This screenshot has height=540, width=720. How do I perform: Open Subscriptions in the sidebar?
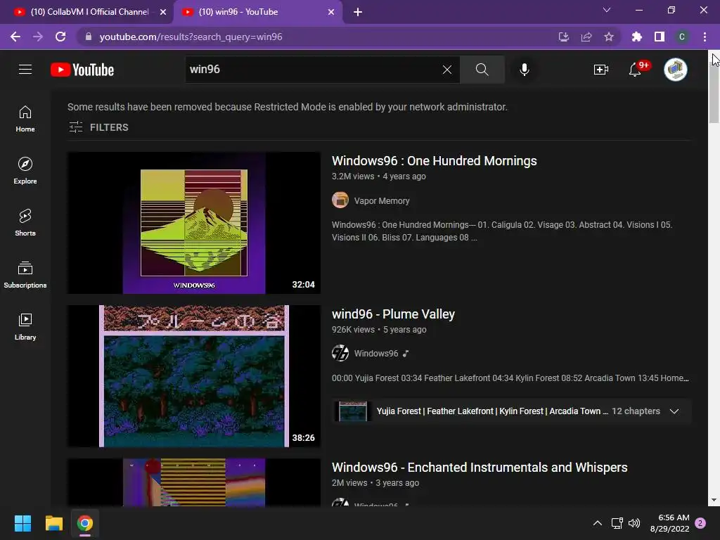25,275
